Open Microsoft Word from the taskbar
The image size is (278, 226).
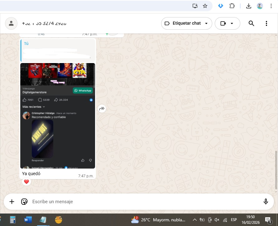(x=28, y=220)
